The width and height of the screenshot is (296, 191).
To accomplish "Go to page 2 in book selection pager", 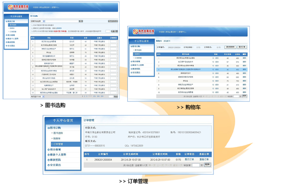I will point(85,96).
